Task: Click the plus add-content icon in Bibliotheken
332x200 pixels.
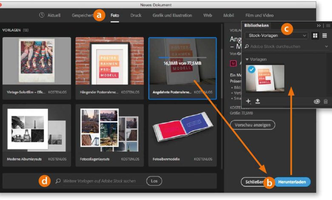Action: coord(248,101)
